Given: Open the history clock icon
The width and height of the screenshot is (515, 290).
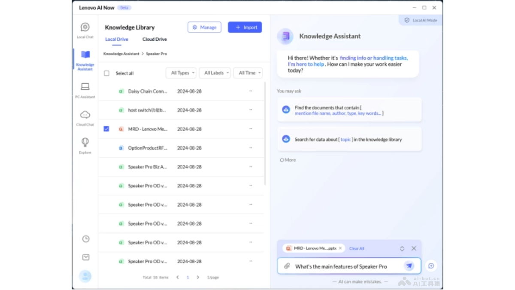Looking at the screenshot, I should [x=86, y=239].
